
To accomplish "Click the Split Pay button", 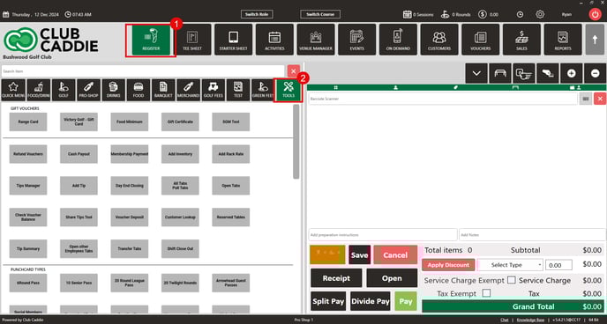I will coord(328,301).
